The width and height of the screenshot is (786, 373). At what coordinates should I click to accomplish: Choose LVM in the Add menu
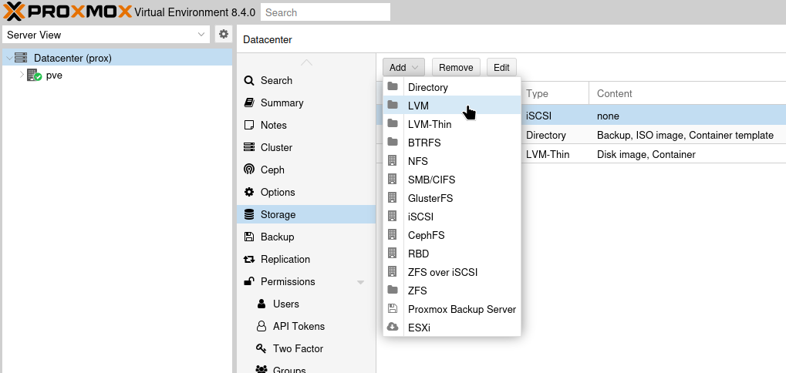[452, 106]
